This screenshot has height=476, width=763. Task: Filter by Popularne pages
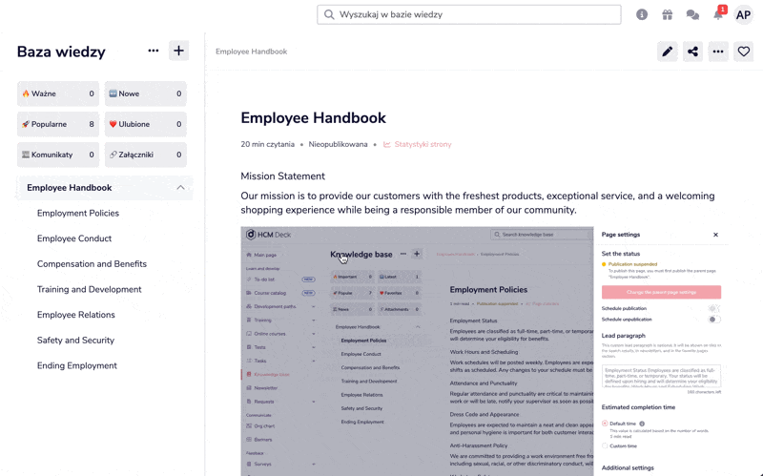coord(58,124)
